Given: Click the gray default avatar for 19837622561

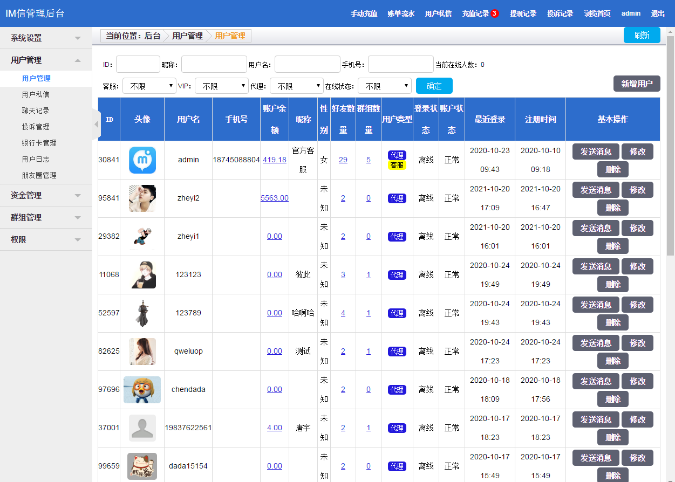Looking at the screenshot, I should tap(142, 428).
